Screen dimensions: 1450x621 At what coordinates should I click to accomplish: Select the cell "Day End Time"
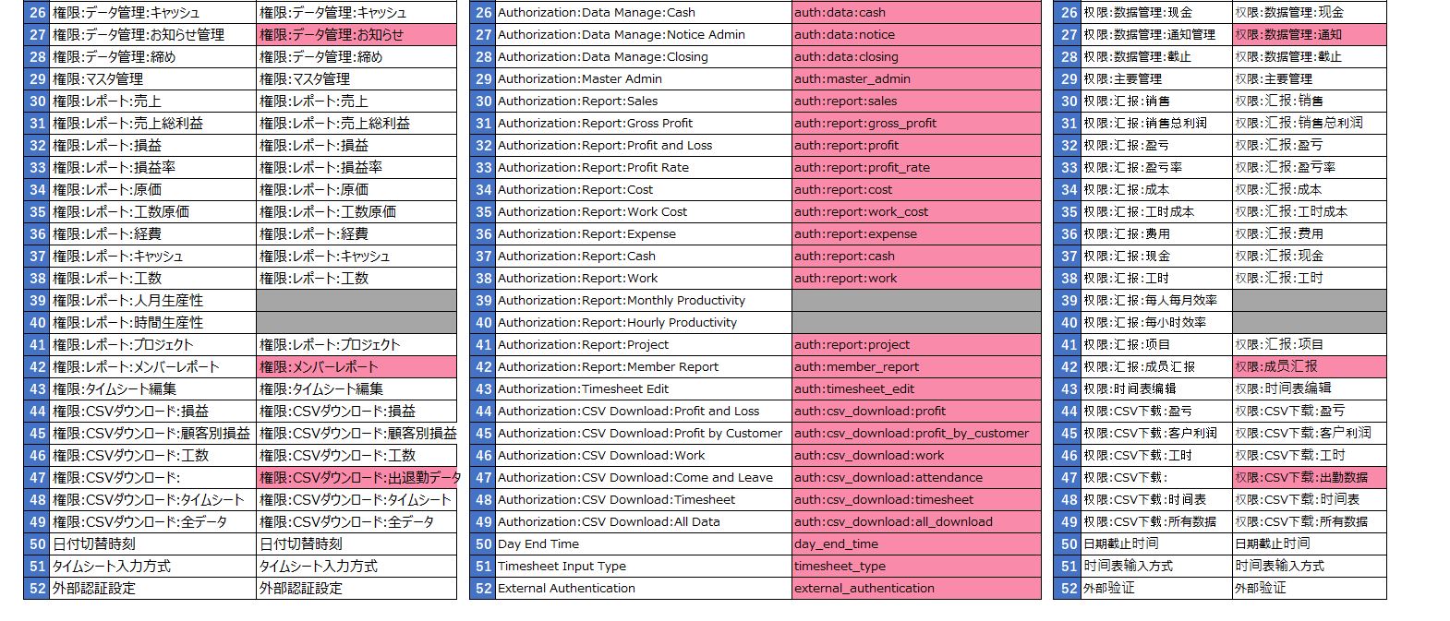[643, 544]
